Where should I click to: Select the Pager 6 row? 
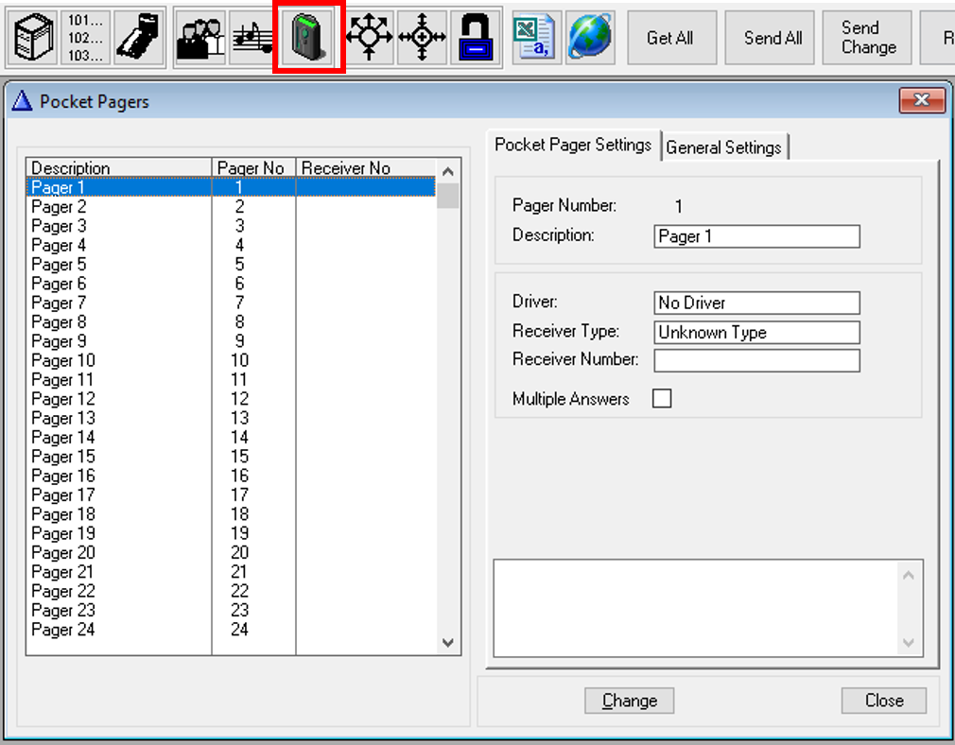(232, 284)
